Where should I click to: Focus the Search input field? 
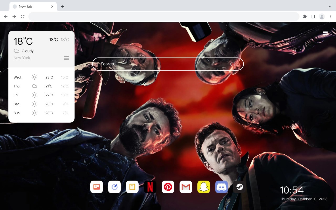168,64
